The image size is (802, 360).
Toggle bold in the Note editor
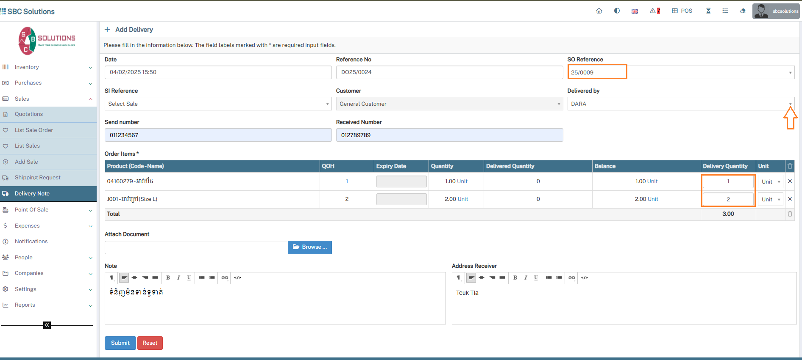point(168,278)
